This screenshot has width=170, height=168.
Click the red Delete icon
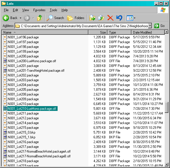coord(110,18)
